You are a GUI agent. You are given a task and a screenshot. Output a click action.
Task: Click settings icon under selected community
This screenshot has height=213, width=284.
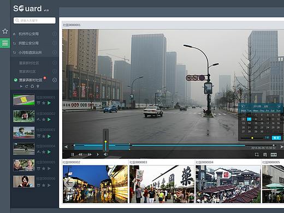[32, 86]
